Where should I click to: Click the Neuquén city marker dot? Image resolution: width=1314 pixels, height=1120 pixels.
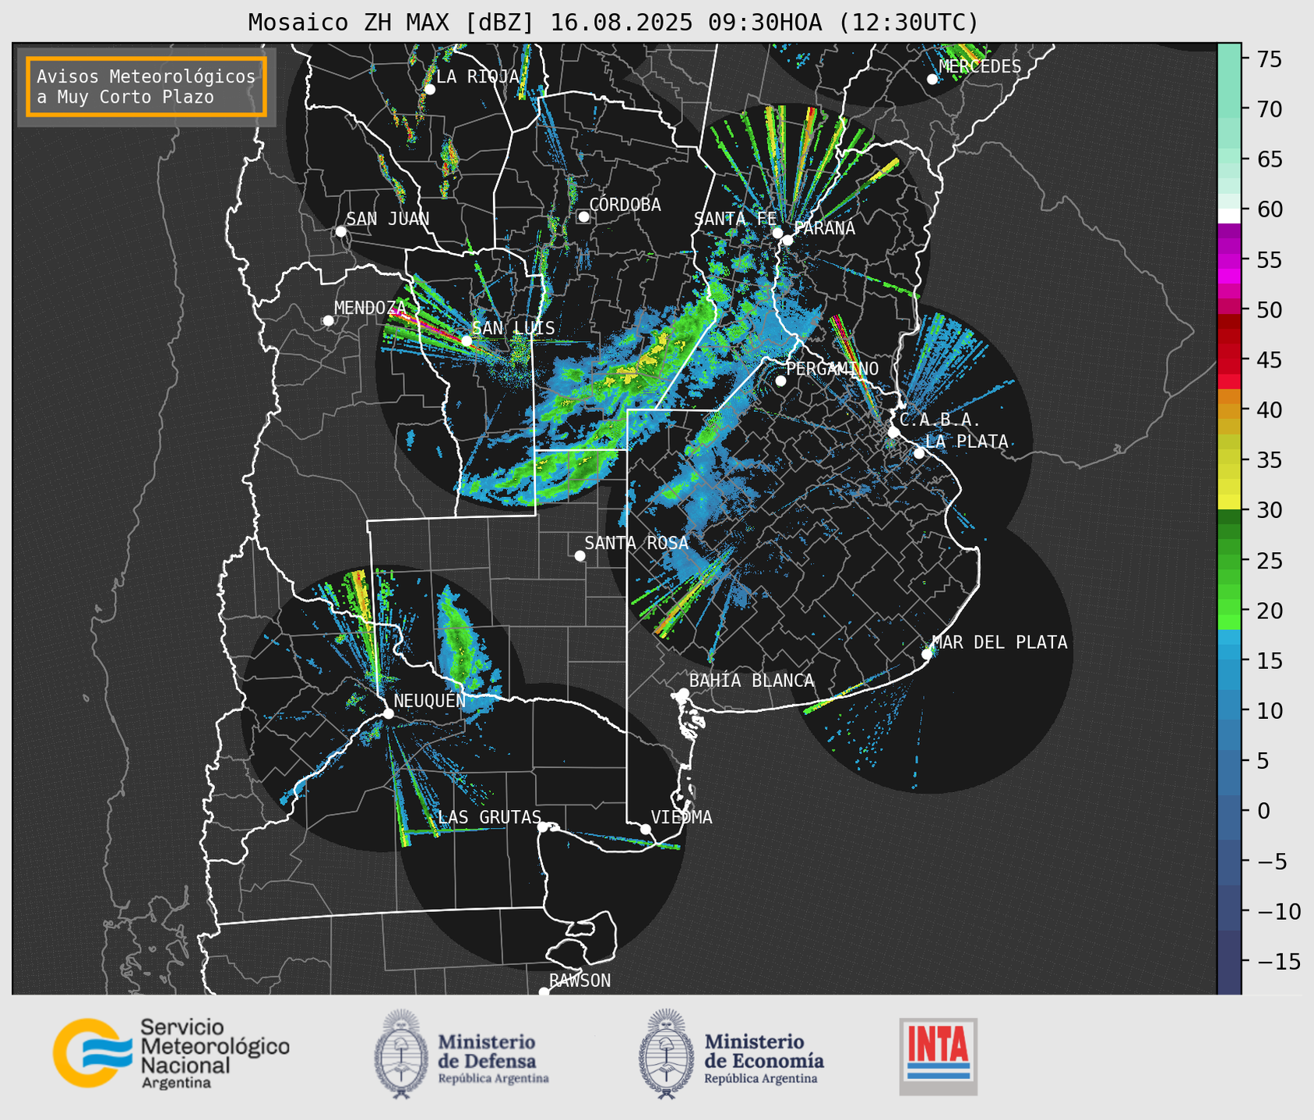pyautogui.click(x=388, y=713)
